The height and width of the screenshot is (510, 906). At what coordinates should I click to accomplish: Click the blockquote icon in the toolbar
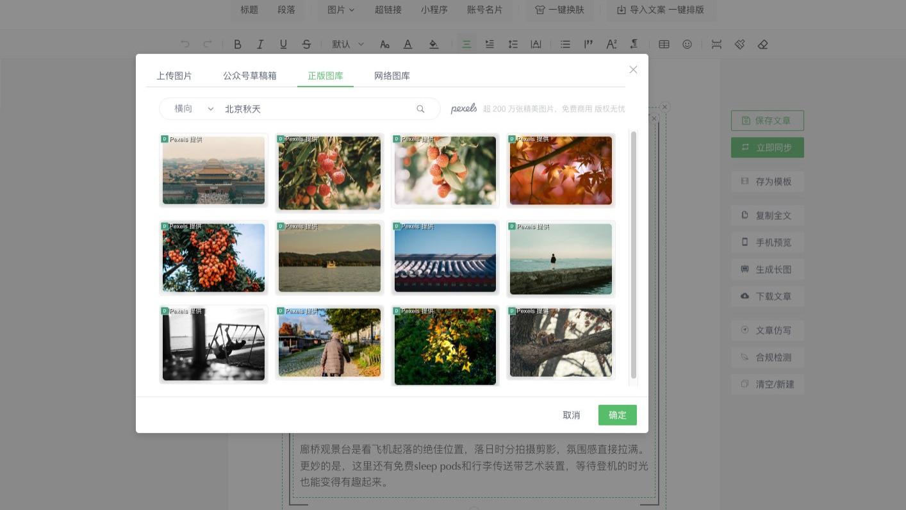point(589,44)
